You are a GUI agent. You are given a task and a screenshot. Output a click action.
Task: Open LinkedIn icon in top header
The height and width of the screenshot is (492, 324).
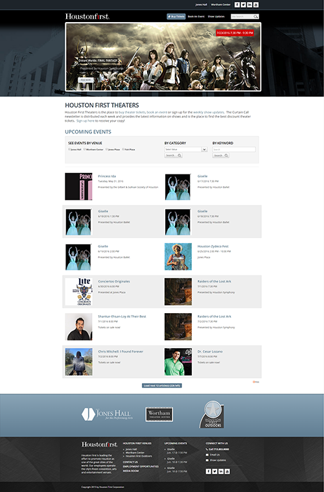(249, 5)
